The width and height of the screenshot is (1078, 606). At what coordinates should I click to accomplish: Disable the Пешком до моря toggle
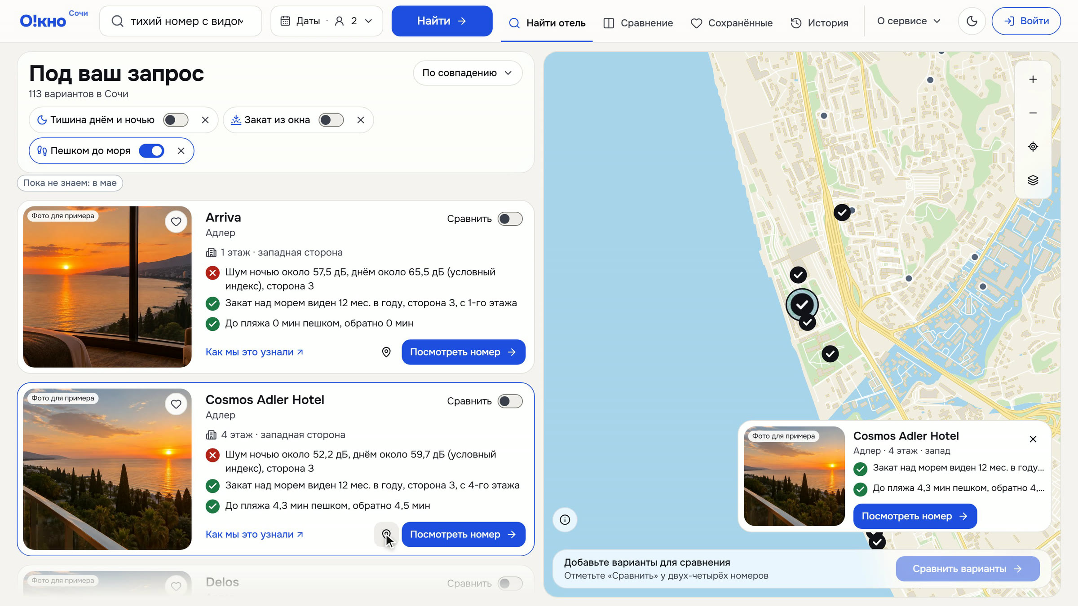pyautogui.click(x=151, y=151)
